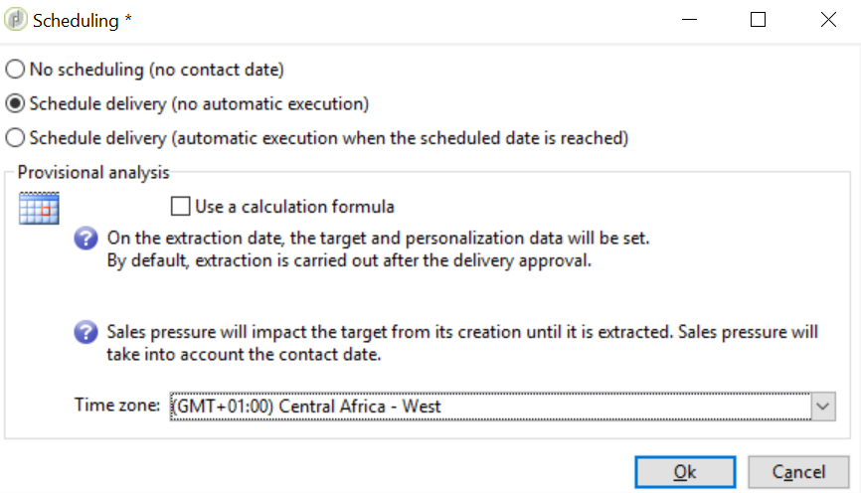The image size is (861, 493).
Task: Click the calendar icon in Provisional analysis
Action: [40, 208]
